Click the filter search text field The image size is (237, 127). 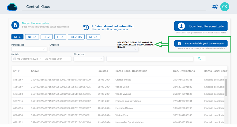[x=149, y=59]
